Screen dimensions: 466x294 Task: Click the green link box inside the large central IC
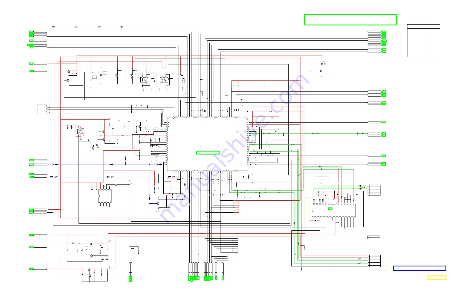[x=208, y=153]
